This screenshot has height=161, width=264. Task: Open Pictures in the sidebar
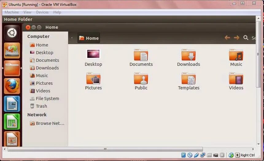(x=41, y=83)
